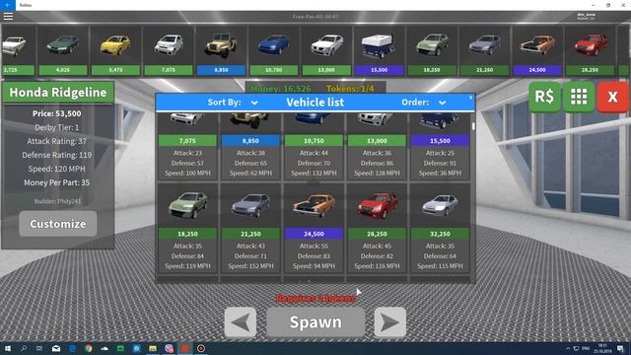This screenshot has width=631, height=355.
Task: Toggle the vehicle grid view button
Action: pyautogui.click(x=579, y=97)
